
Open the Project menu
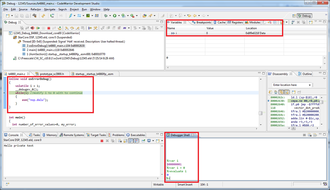pos(74,10)
